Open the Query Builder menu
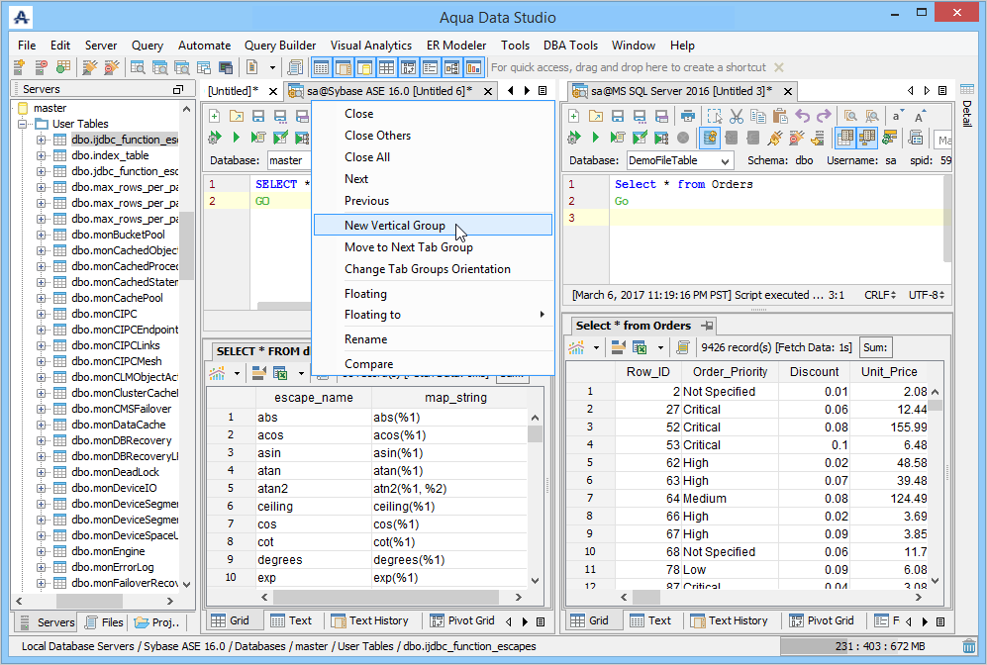 pos(280,45)
